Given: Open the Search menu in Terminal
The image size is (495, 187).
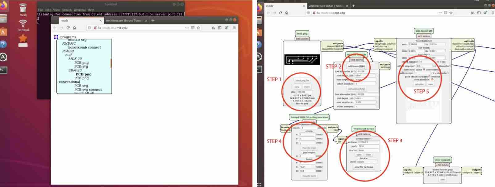Looking at the screenshot, I should (x=67, y=10).
